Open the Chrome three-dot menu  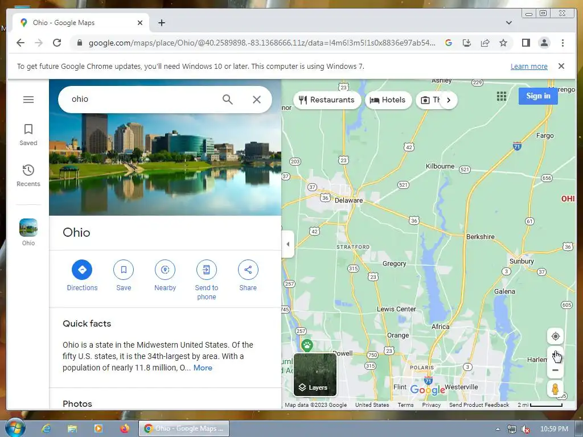pyautogui.click(x=563, y=43)
